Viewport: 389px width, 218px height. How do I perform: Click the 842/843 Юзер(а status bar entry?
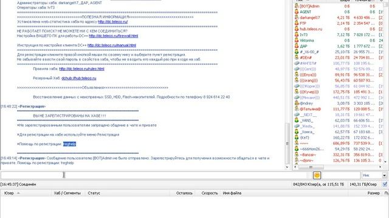[318, 184]
